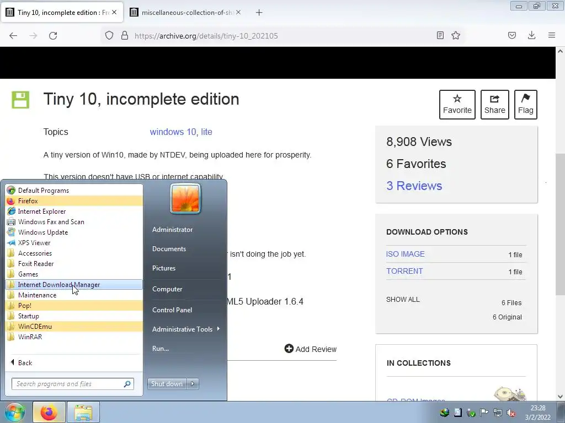
Task: Click the forward navigation arrow
Action: [33, 36]
